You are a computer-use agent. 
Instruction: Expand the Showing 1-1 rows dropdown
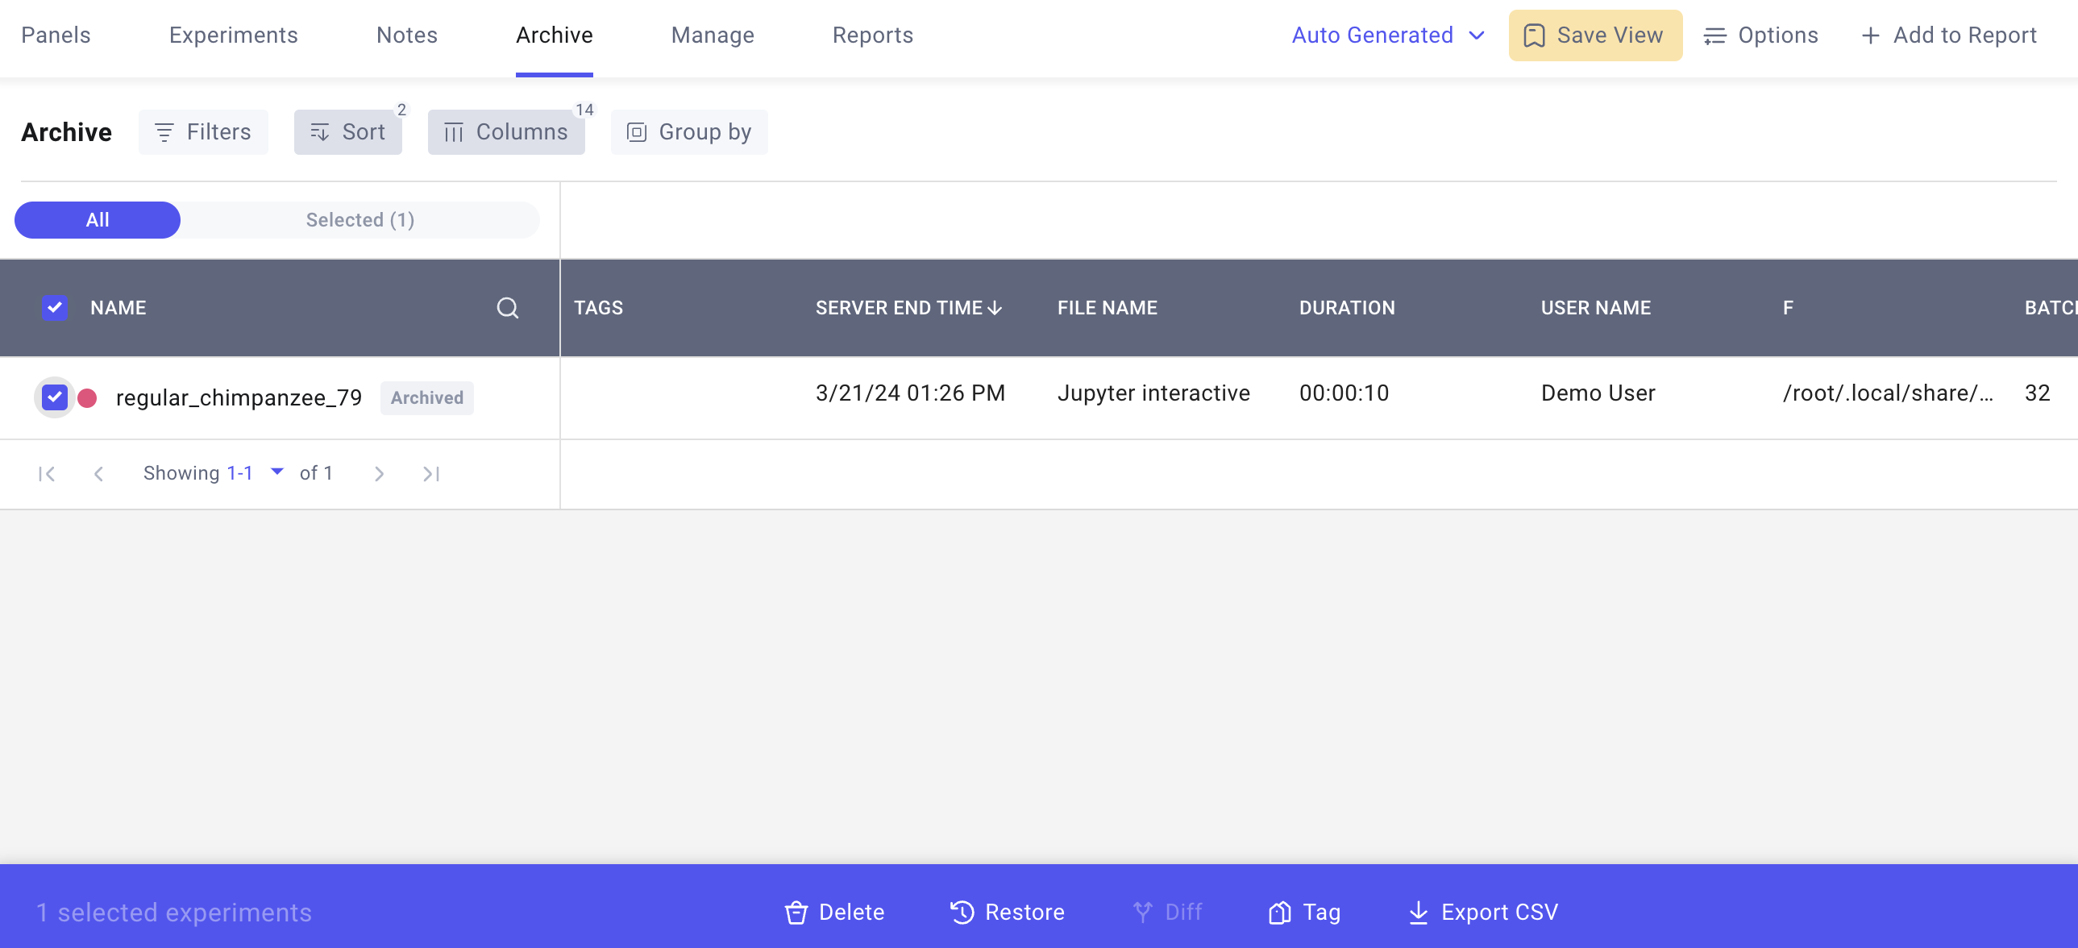(276, 472)
